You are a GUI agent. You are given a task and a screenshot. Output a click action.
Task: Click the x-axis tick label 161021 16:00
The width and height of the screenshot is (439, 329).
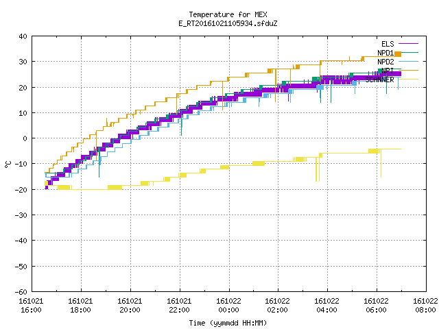coord(31,306)
